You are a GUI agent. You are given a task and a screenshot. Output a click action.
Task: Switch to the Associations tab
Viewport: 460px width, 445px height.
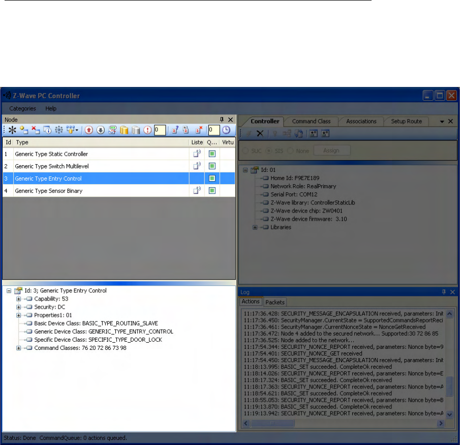click(361, 121)
